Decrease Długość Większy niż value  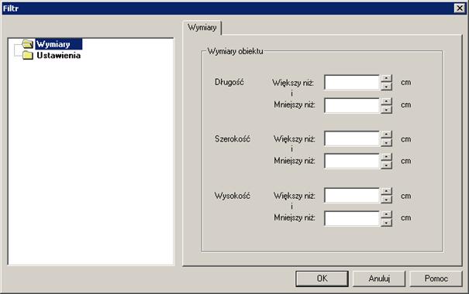pyautogui.click(x=387, y=86)
